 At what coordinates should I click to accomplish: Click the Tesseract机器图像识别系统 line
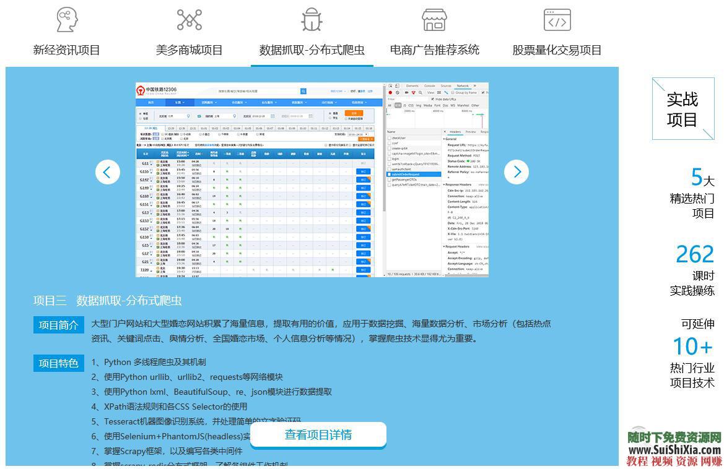point(196,421)
